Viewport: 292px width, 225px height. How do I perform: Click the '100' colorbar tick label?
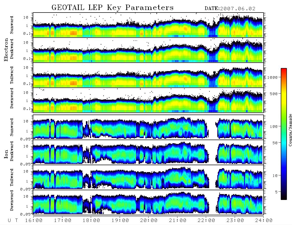274,127
